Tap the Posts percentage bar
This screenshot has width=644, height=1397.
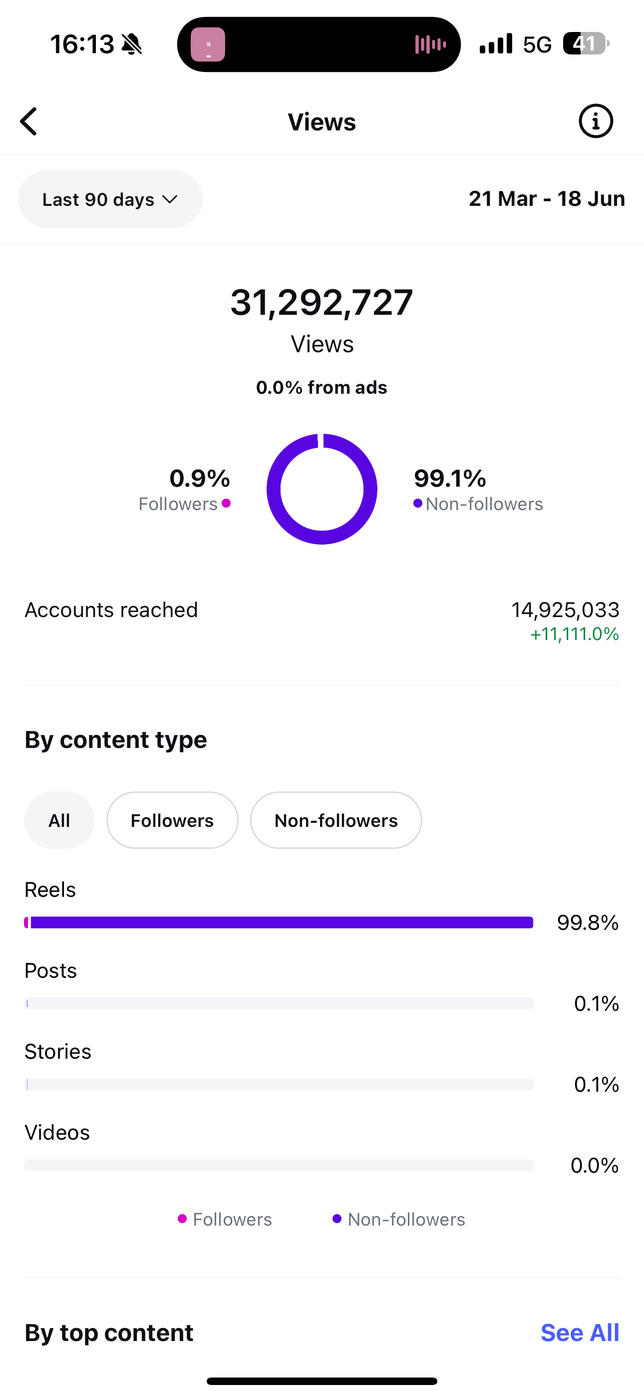click(x=279, y=1003)
